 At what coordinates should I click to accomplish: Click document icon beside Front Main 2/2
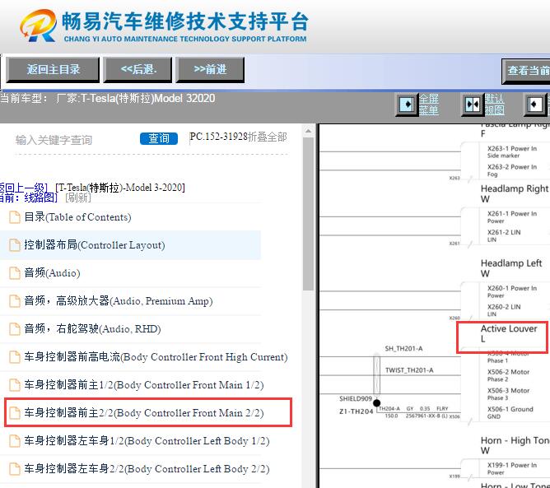coord(15,412)
